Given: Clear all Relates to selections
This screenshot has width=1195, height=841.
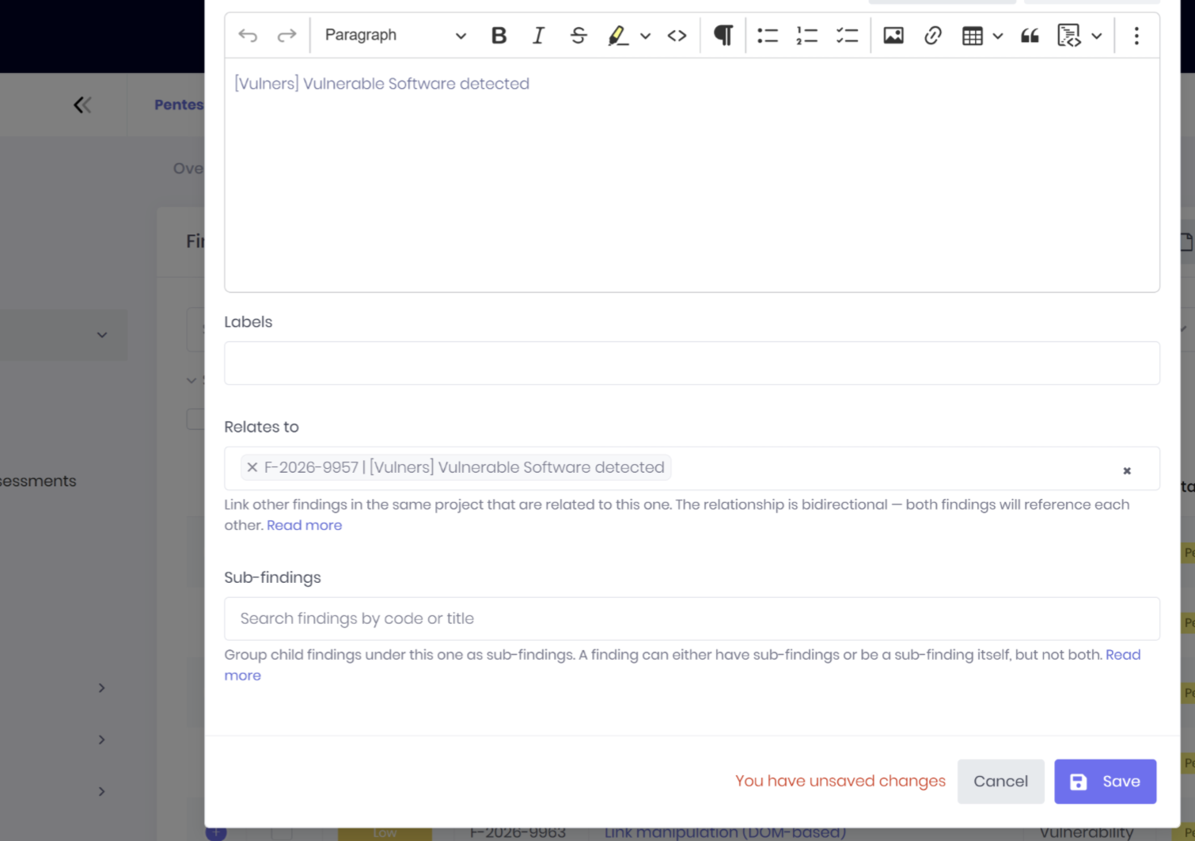Looking at the screenshot, I should pyautogui.click(x=1127, y=470).
